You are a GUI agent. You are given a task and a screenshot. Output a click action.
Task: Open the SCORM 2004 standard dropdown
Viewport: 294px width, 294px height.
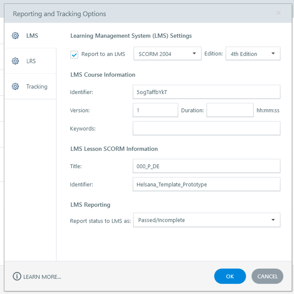pos(167,54)
